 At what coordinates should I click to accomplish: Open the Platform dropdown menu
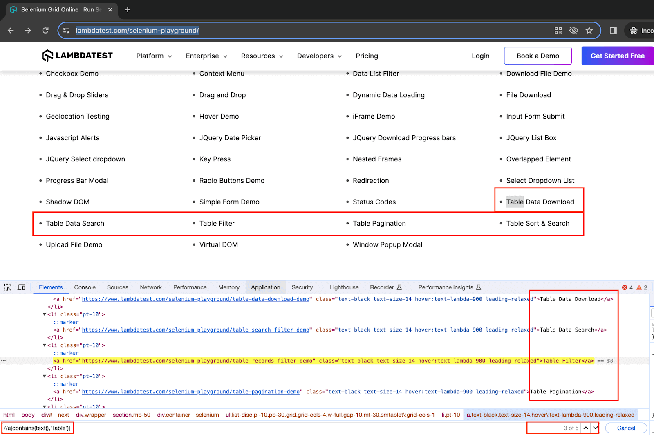coord(154,56)
